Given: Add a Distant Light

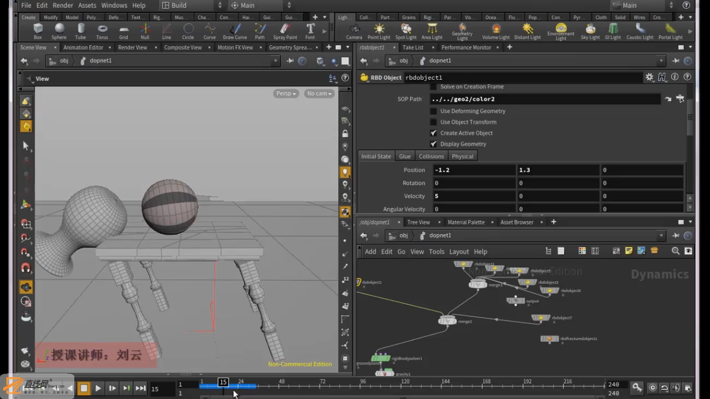Looking at the screenshot, I should coord(528,31).
